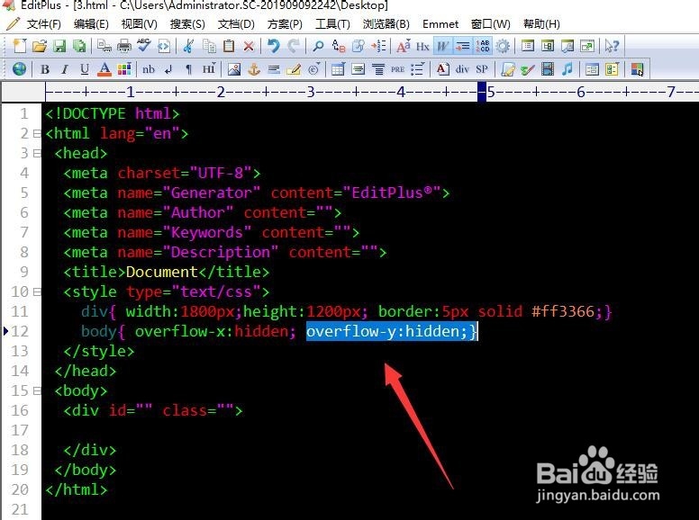Open the Emmet menu
The image size is (699, 520).
point(440,23)
